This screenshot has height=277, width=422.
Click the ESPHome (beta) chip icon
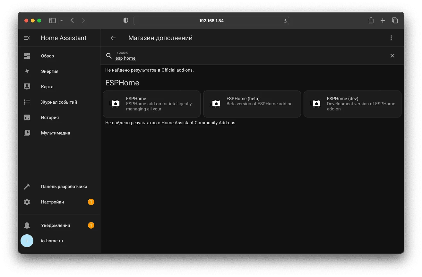click(215, 104)
